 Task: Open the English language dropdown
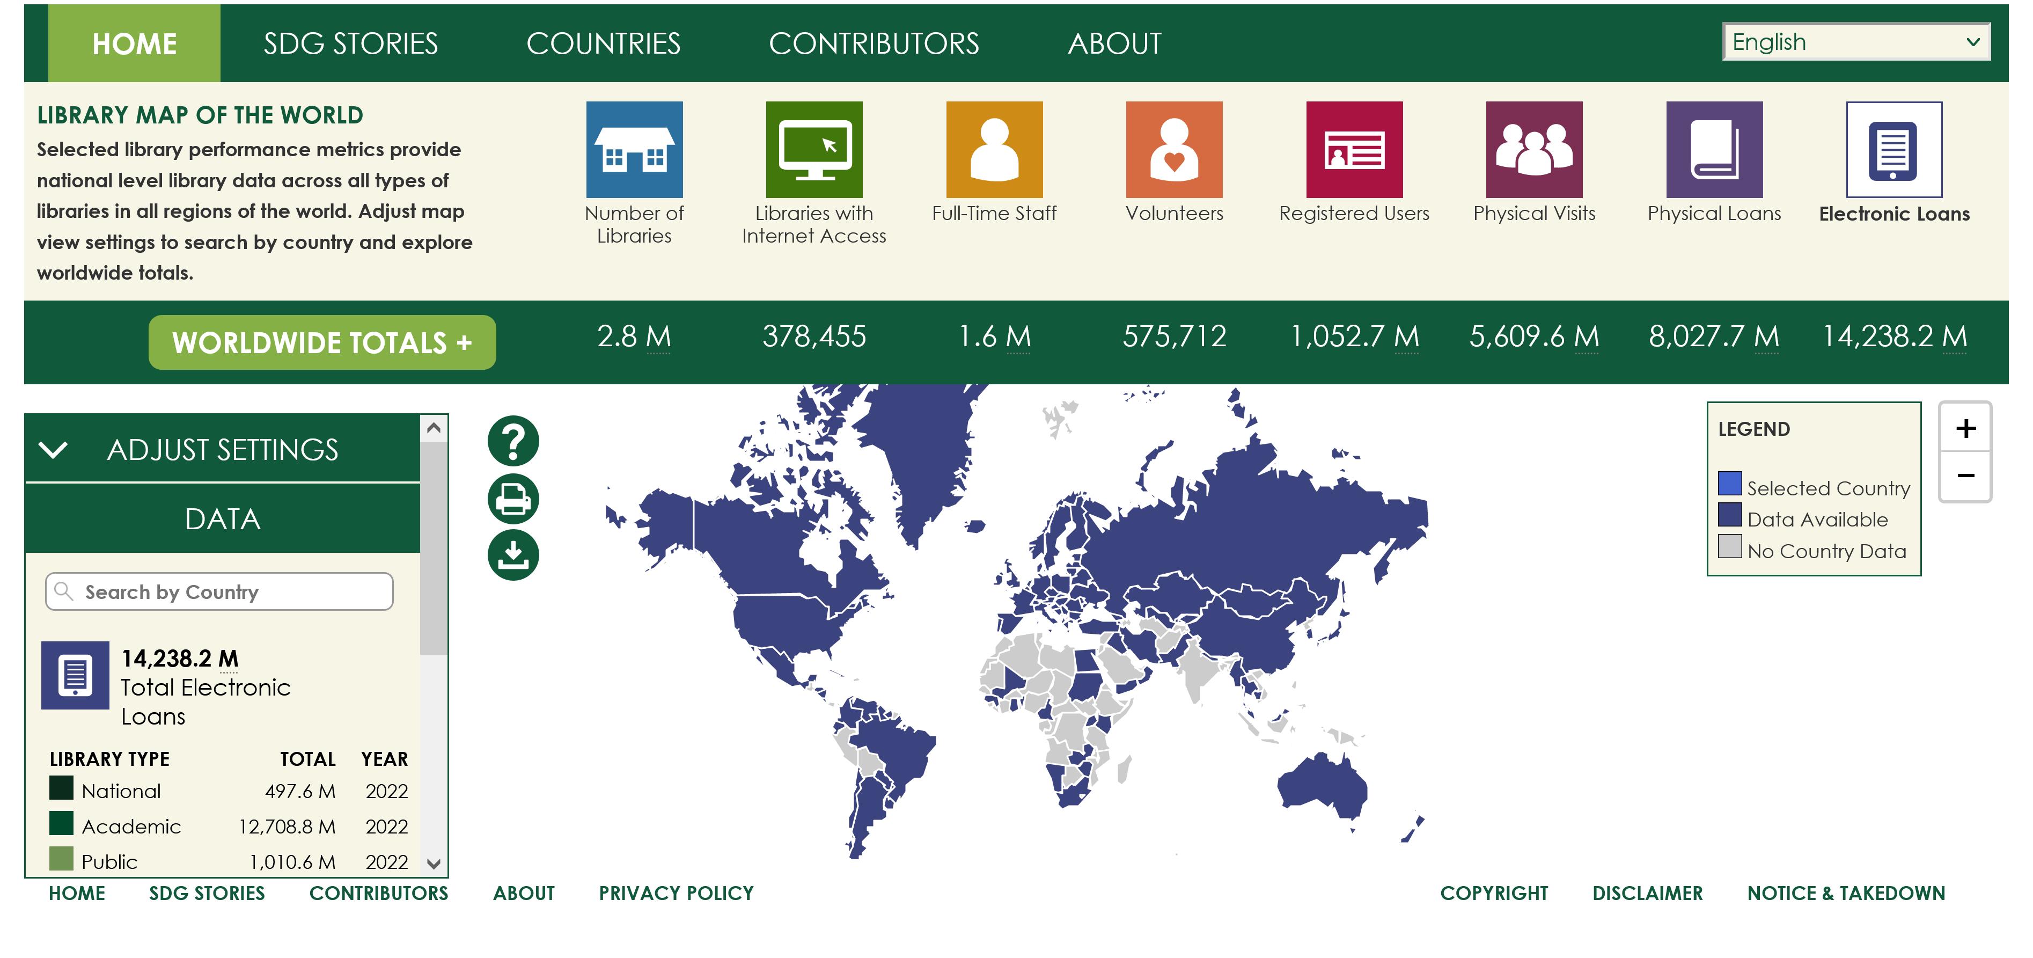[x=1855, y=42]
